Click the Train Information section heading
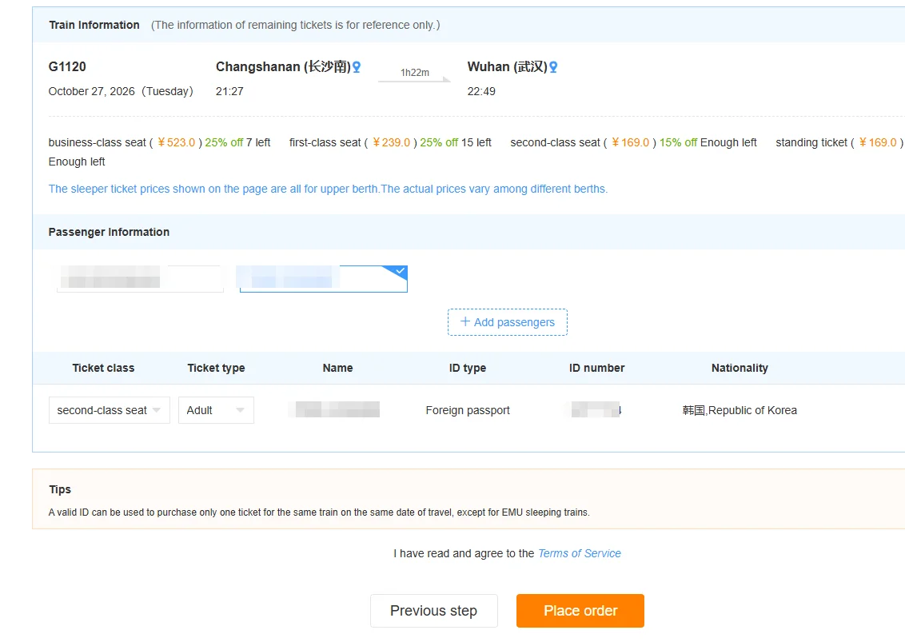This screenshot has width=905, height=642. (x=94, y=25)
